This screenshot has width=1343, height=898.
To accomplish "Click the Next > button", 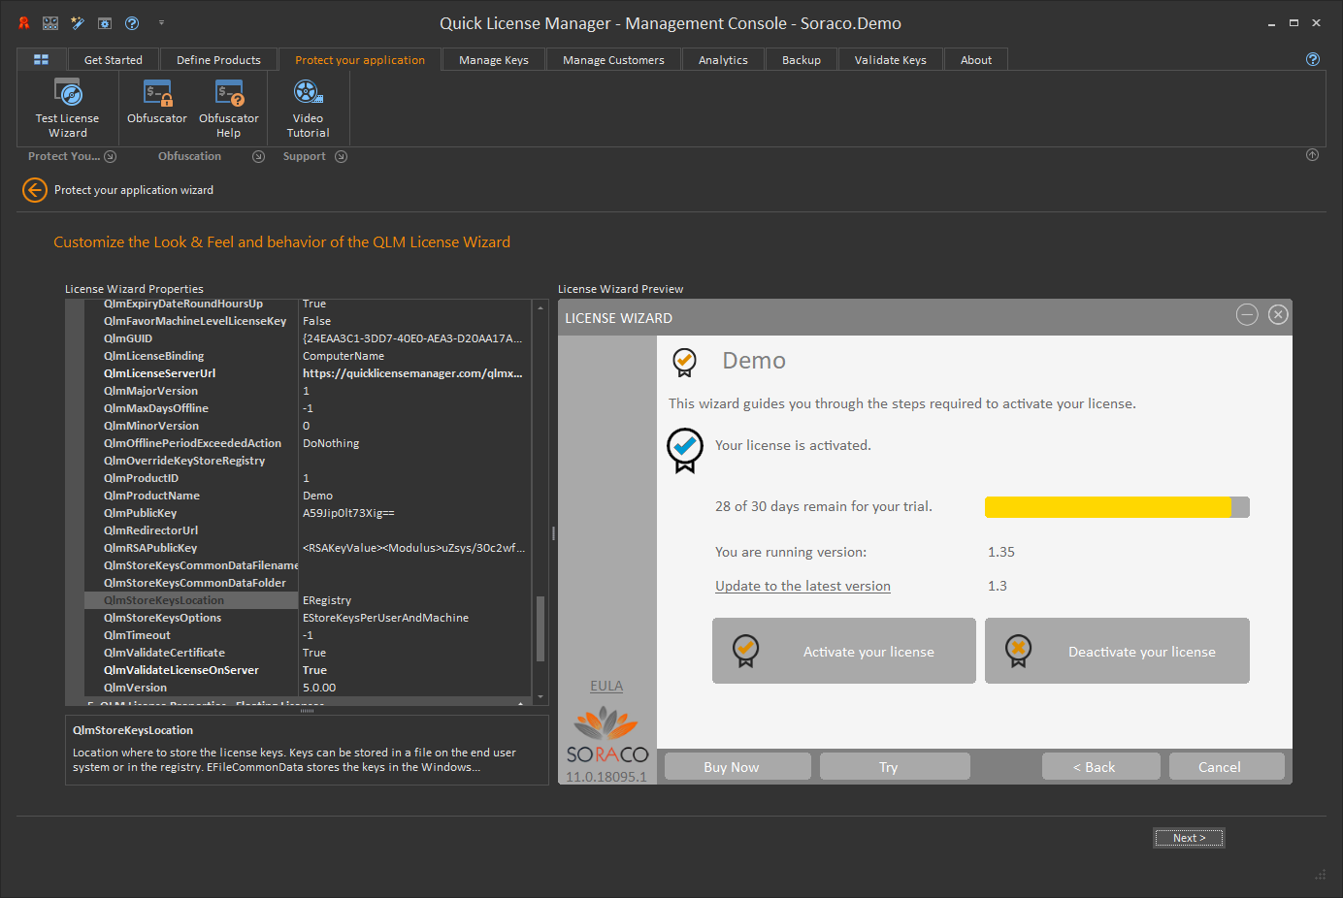I will click(x=1189, y=838).
